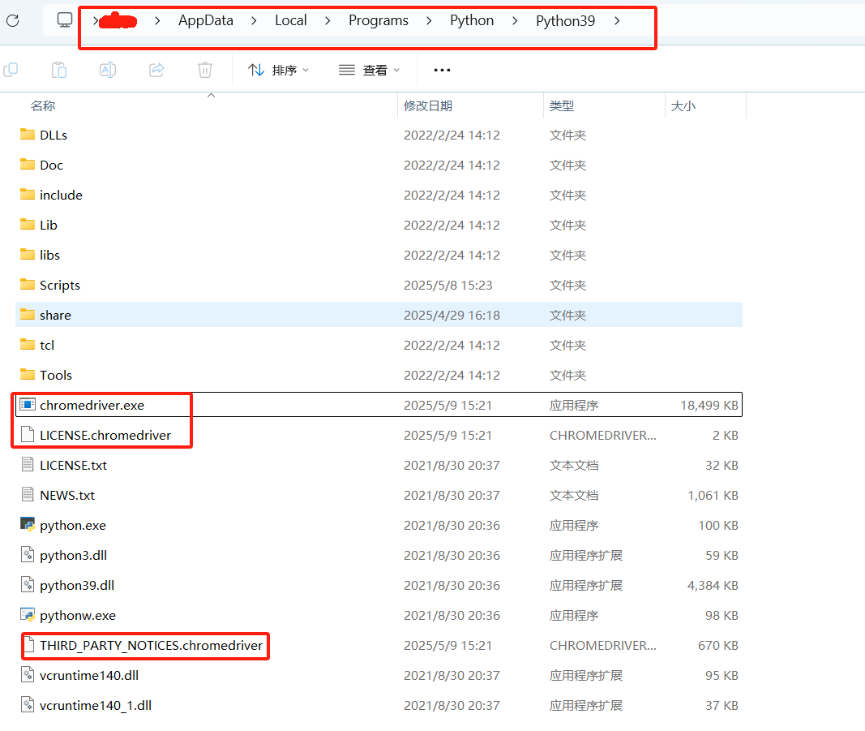Select the vcruntime140.dll file icon
This screenshot has width=865, height=731.
click(x=28, y=674)
